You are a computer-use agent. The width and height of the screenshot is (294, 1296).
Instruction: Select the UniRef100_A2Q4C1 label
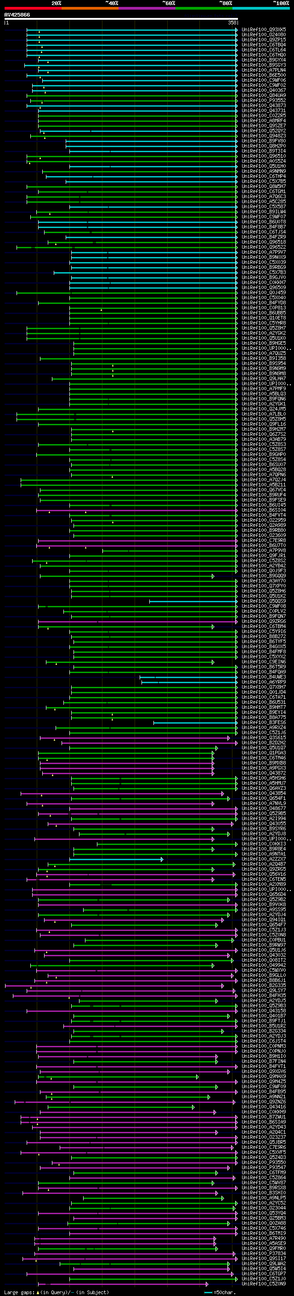coord(264,1132)
